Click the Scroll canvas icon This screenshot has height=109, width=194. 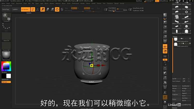[x=165, y=22]
